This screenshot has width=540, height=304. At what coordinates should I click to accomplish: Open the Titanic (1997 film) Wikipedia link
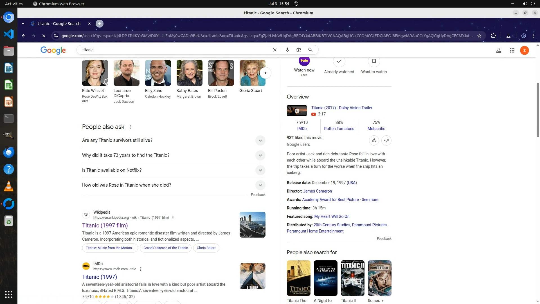(105, 225)
